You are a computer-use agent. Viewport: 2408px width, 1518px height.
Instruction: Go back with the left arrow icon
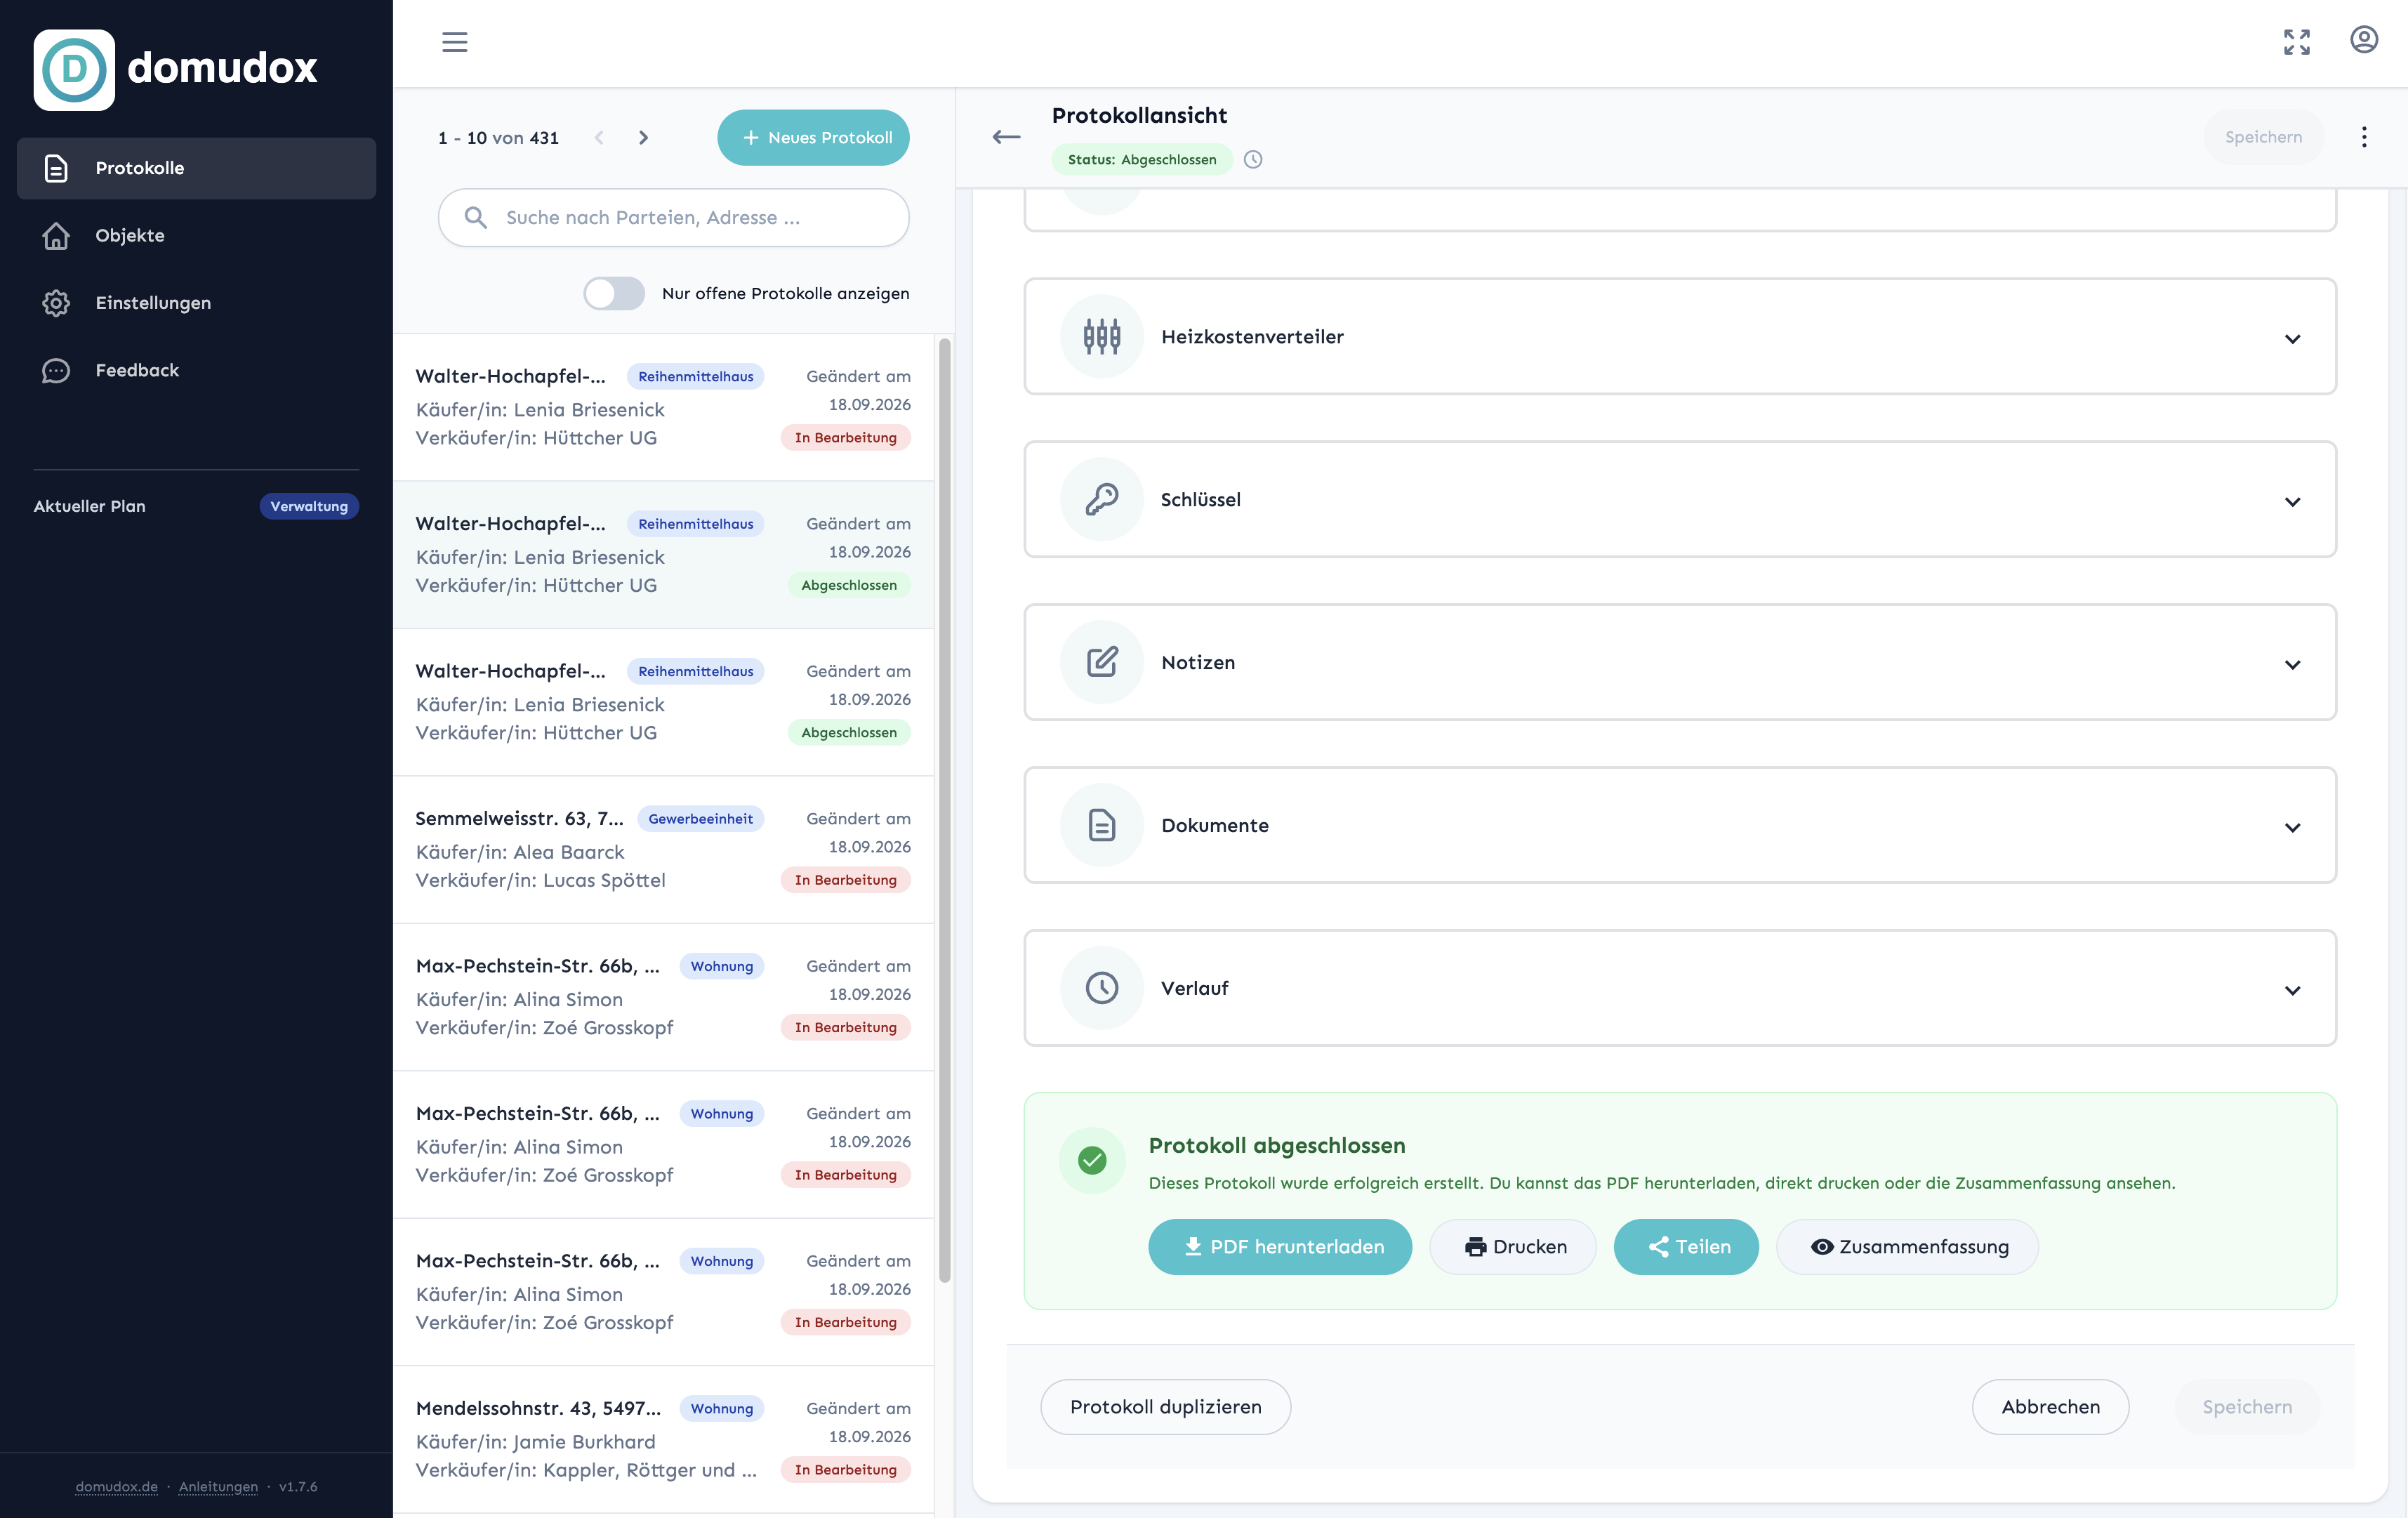(x=1006, y=137)
